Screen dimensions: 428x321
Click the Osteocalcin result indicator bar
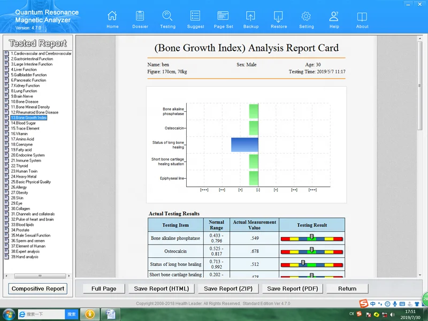311,251
